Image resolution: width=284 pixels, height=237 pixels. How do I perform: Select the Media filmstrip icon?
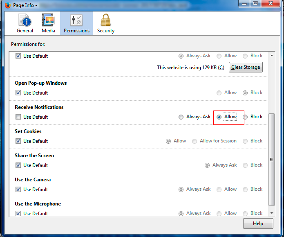(48, 20)
